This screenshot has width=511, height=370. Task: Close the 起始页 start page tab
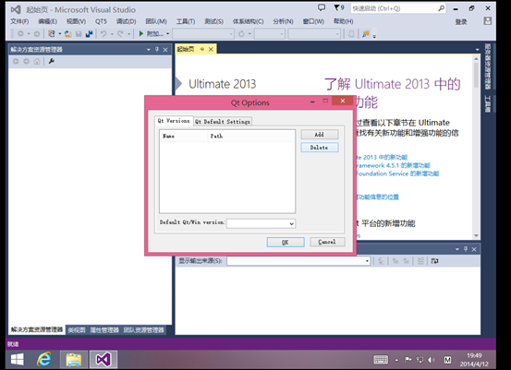pos(211,49)
